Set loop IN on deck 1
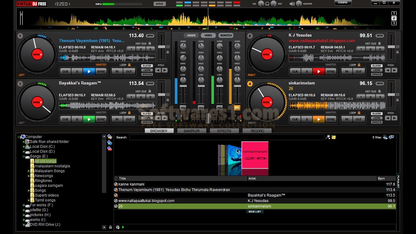 [x=117, y=71]
